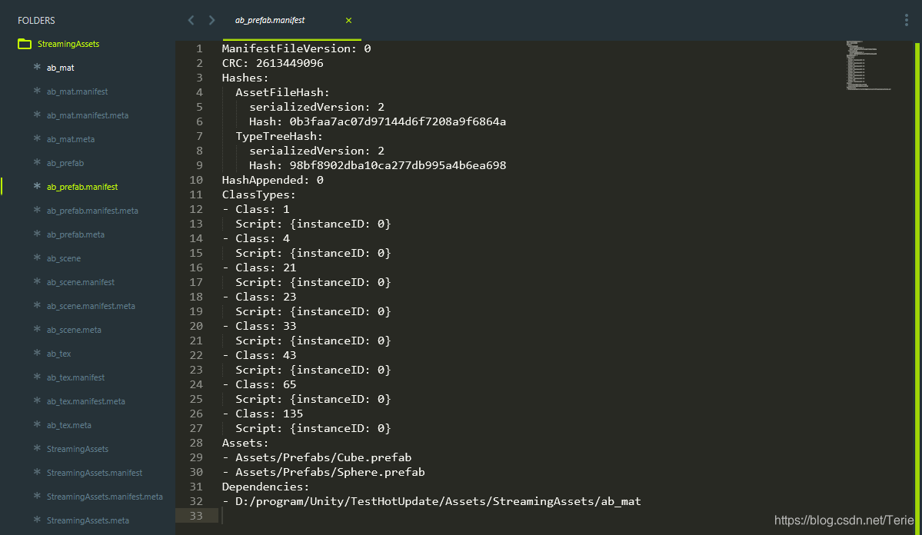
Task: Open ab_prefab.meta file
Action: click(75, 234)
